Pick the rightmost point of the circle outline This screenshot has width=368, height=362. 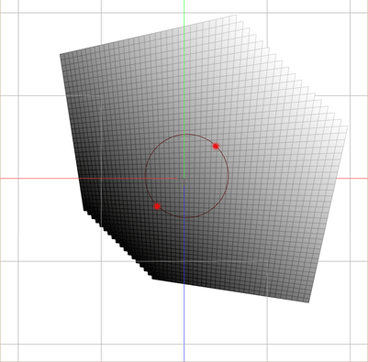[229, 176]
